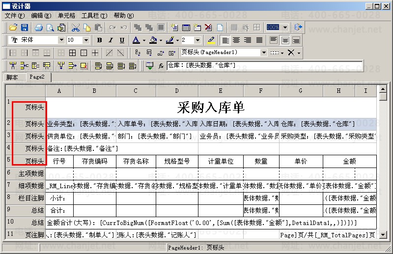Click the highlight pen icon
393x254 pixels.
211,40
